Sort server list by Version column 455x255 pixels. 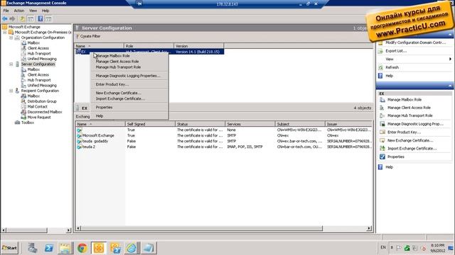click(x=199, y=46)
